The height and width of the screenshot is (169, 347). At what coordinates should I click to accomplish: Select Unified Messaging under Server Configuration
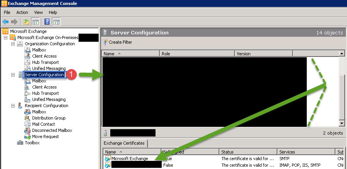point(49,99)
